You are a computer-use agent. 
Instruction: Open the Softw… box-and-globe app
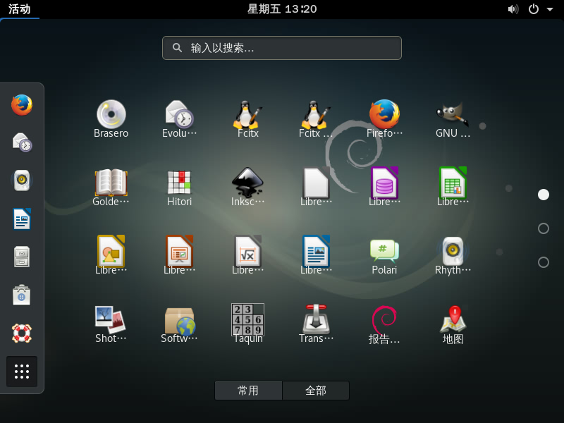point(180,324)
